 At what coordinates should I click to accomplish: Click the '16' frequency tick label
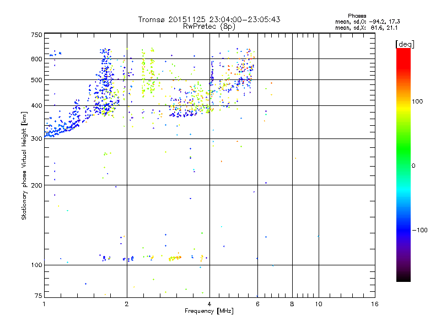375,304
